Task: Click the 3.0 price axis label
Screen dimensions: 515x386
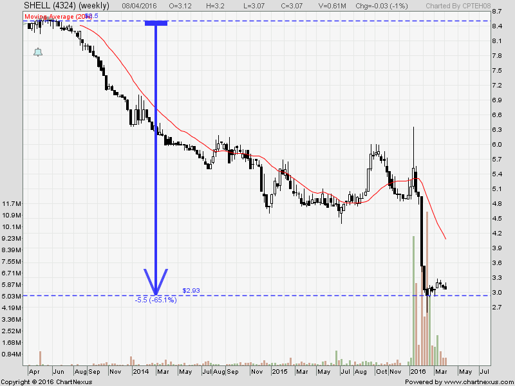Action: 497,292
